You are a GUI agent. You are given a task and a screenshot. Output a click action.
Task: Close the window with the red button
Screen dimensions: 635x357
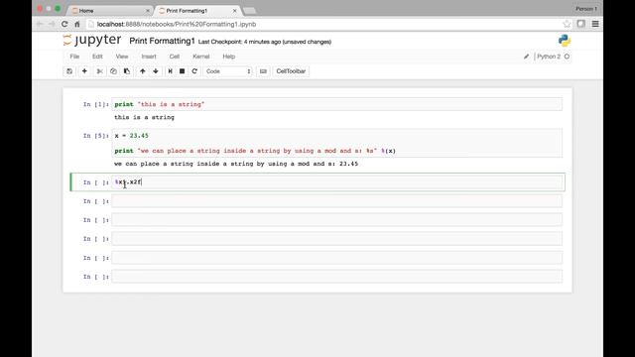(40, 9)
